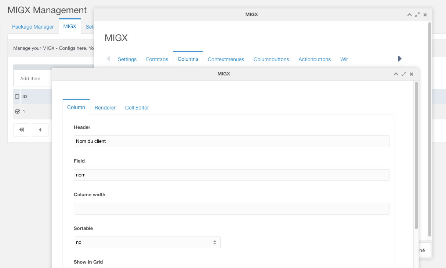Click the Add Item button

(x=30, y=78)
